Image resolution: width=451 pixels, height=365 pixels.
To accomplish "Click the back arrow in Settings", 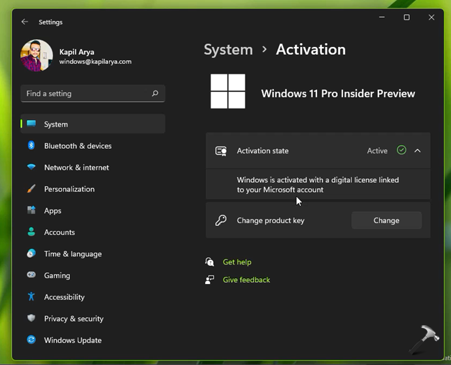I will (x=25, y=22).
